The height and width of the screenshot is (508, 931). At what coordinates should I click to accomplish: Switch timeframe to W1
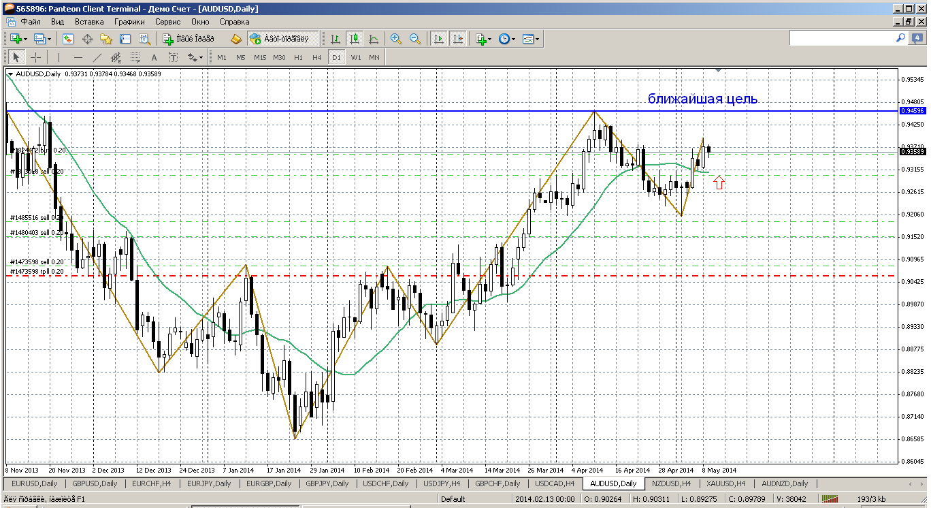(356, 57)
